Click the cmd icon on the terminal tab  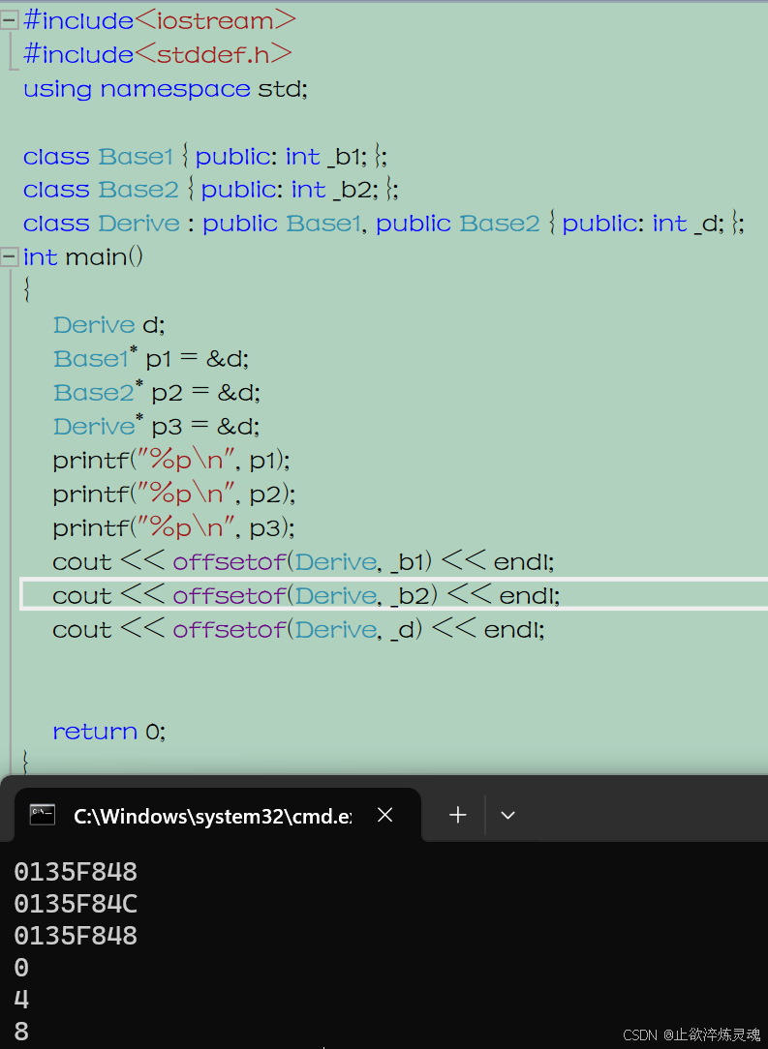click(42, 815)
